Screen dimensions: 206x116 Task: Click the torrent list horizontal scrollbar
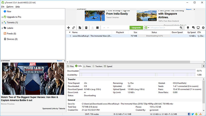point(129,62)
